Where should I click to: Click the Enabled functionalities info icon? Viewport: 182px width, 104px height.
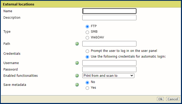[x=77, y=76]
